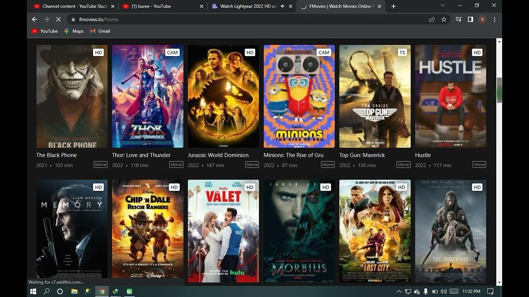Open the media control icon in toolbar

[458, 19]
